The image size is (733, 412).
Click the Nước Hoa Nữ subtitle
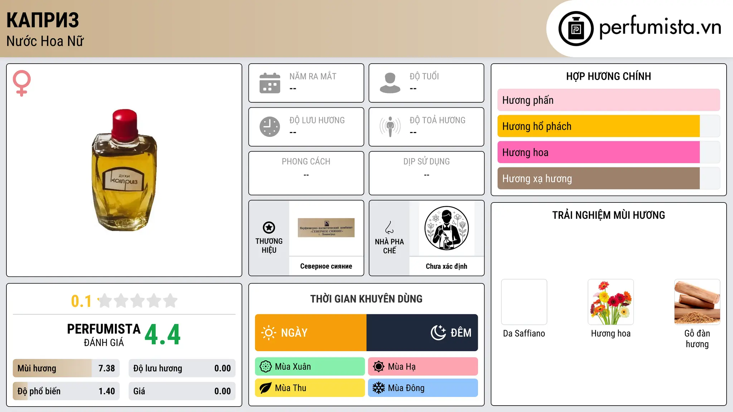tap(45, 41)
